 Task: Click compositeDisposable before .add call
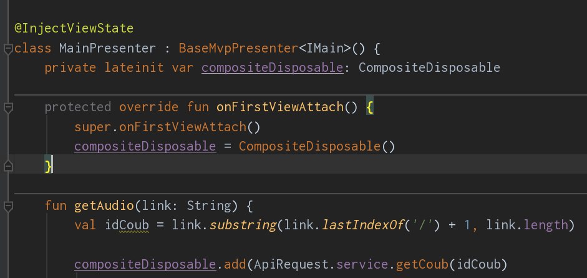[145, 265]
